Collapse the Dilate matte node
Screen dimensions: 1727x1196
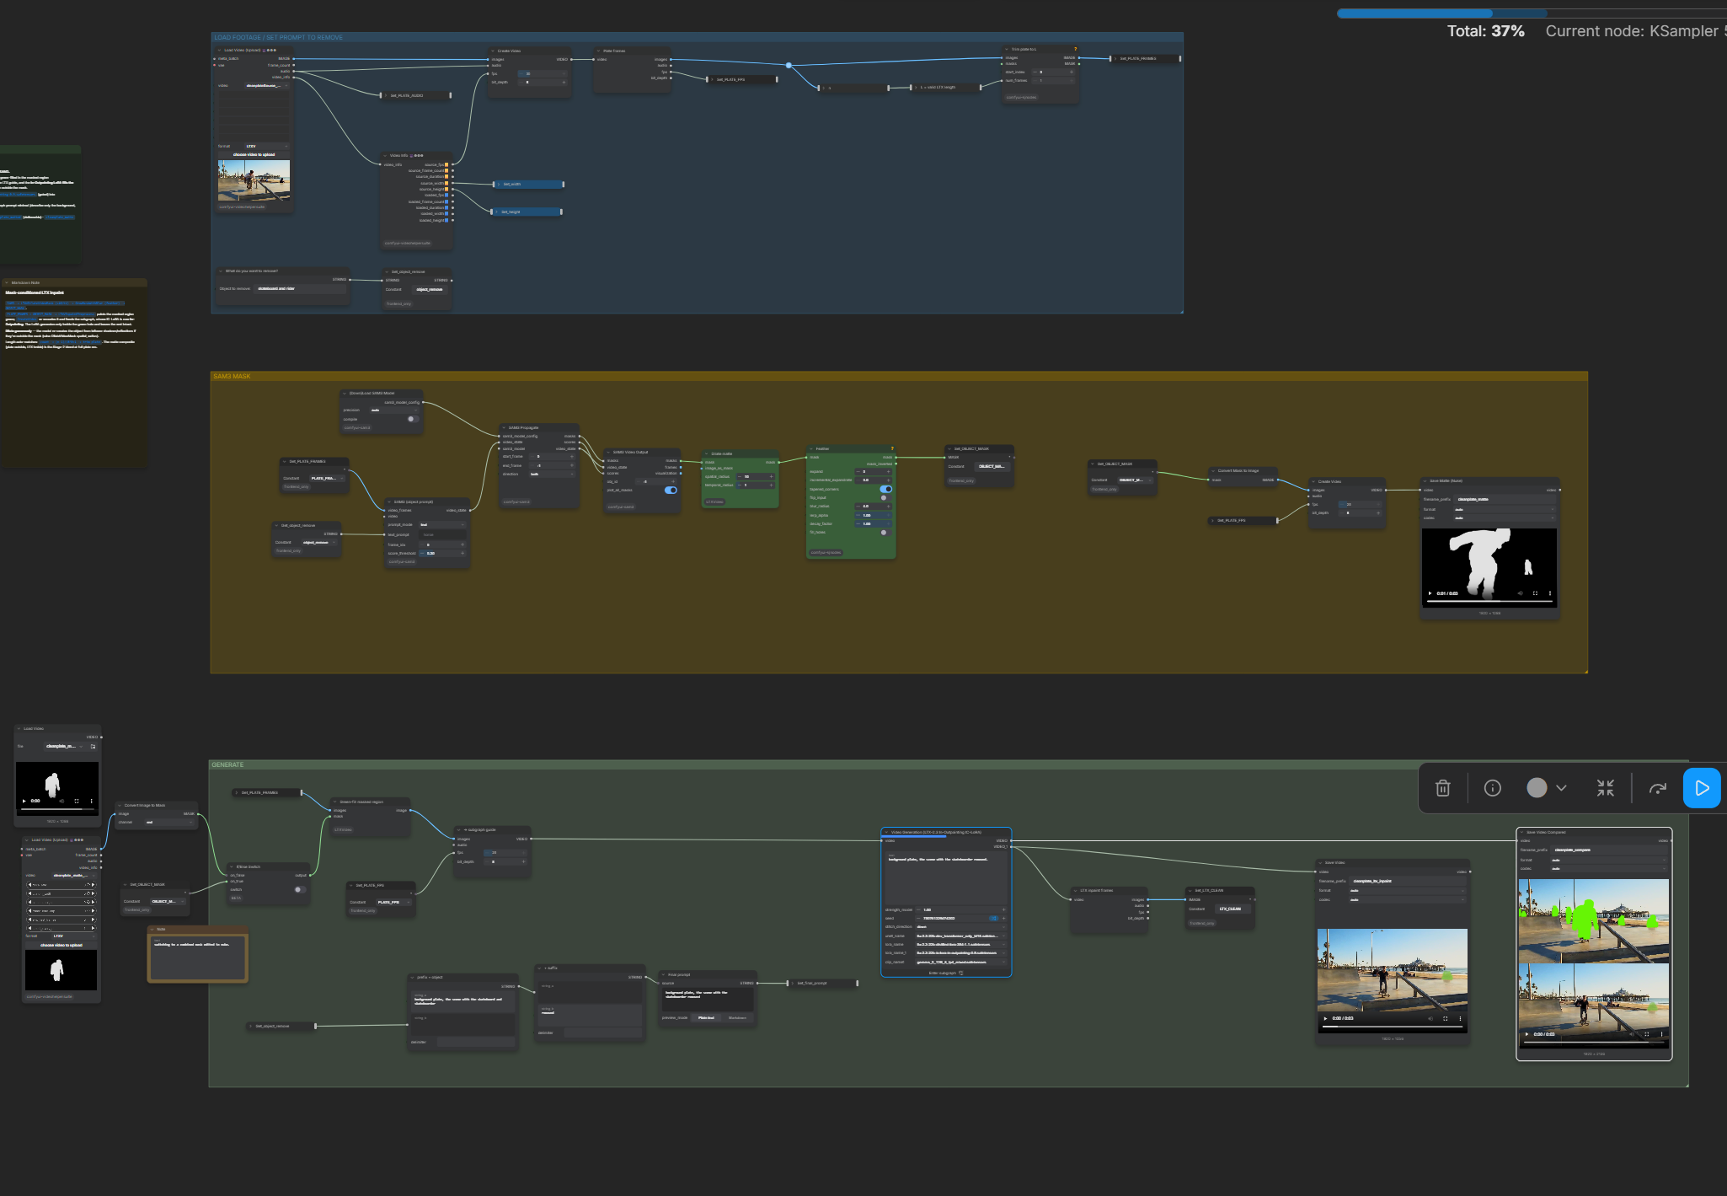707,453
